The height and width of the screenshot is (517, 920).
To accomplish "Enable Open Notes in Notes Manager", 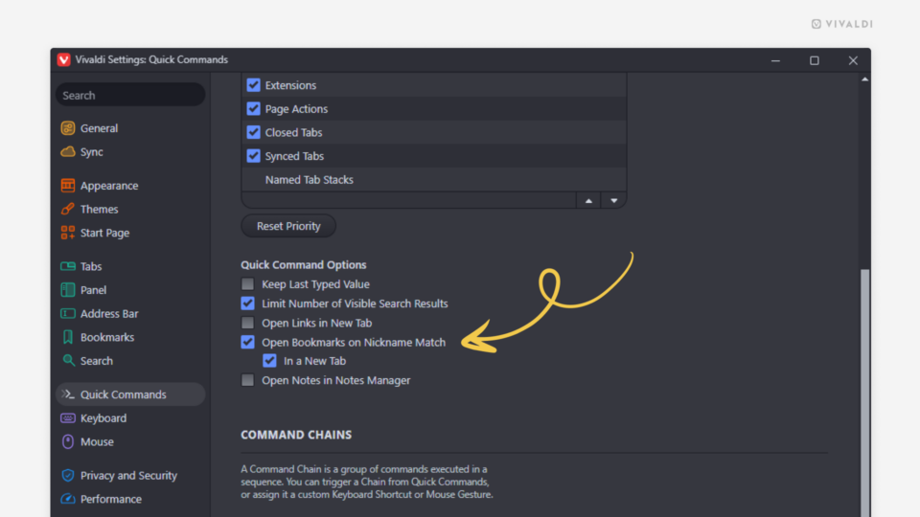I will click(247, 380).
